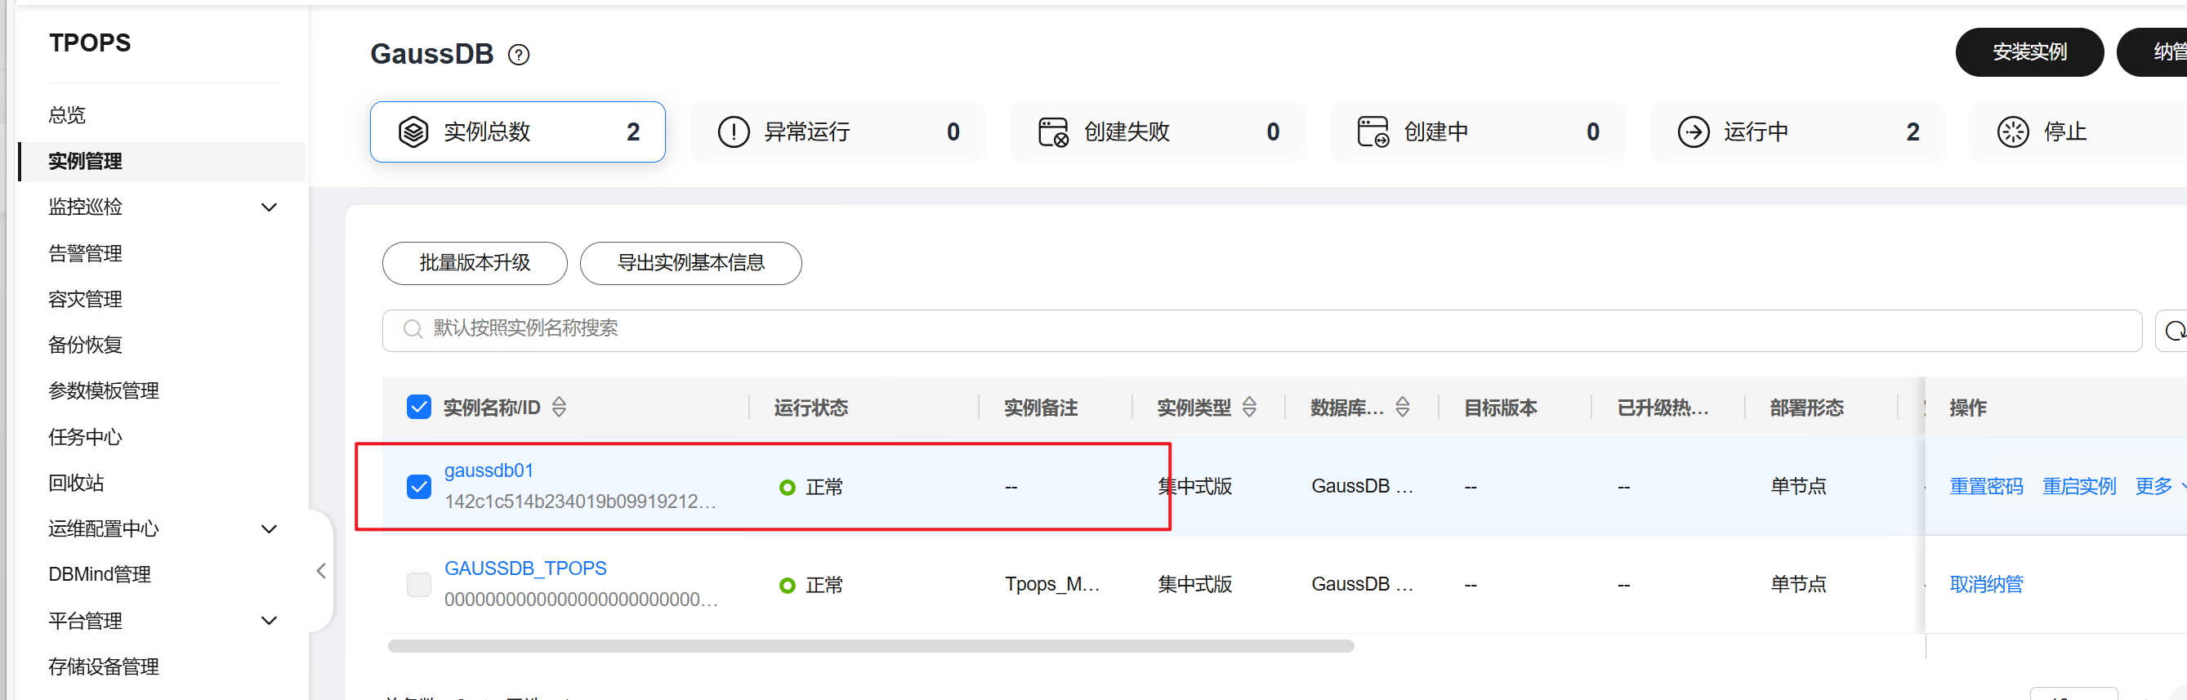Click the creating-in-progress icon

(x=1372, y=132)
